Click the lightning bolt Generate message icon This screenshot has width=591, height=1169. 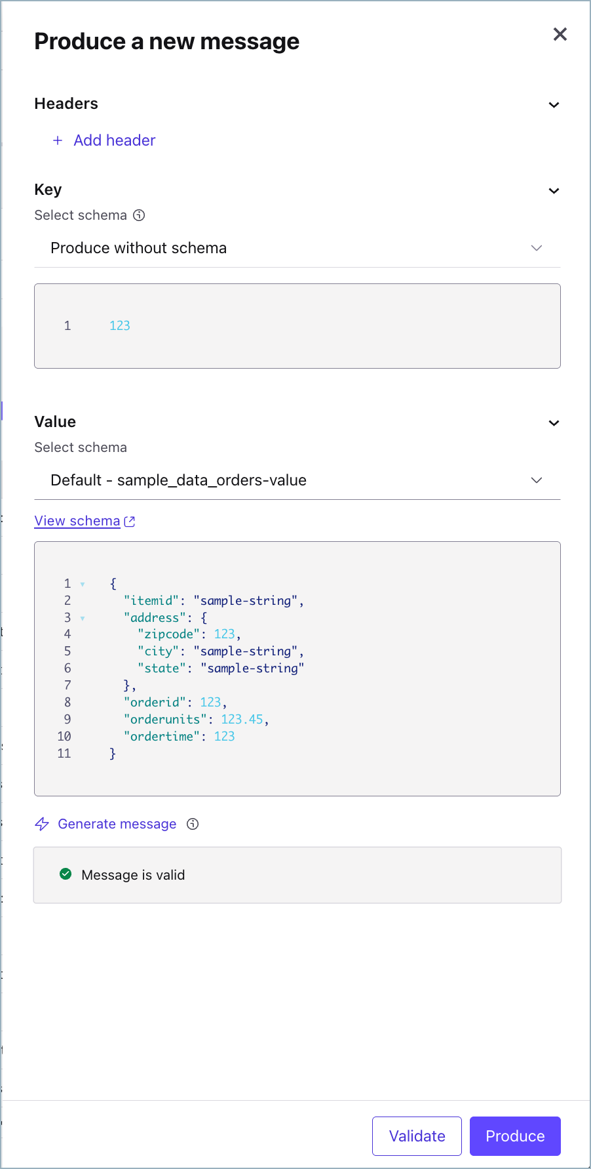tap(42, 824)
